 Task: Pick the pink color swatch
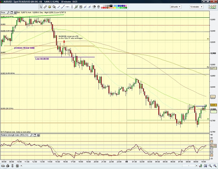(126, 6)
